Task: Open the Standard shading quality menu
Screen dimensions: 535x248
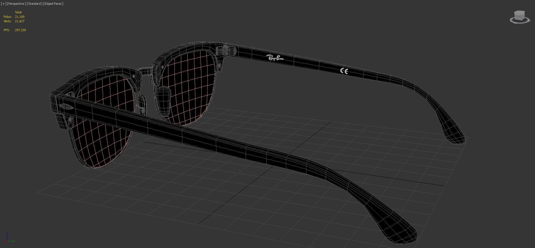Action: click(35, 4)
